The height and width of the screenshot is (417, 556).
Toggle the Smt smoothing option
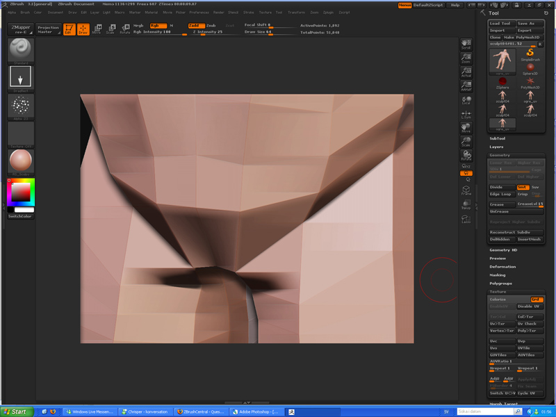523,187
